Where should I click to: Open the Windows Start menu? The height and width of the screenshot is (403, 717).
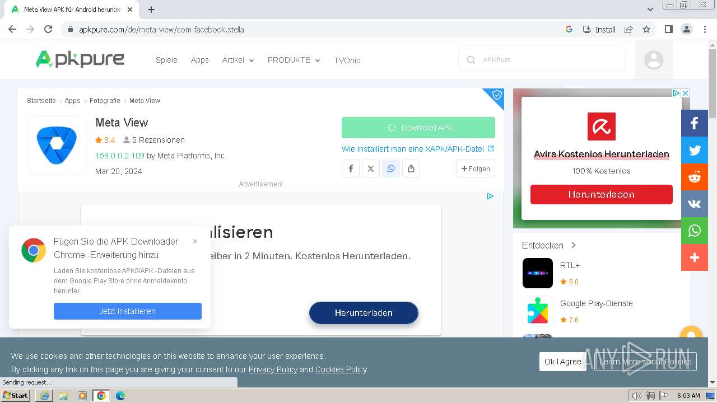(x=16, y=396)
